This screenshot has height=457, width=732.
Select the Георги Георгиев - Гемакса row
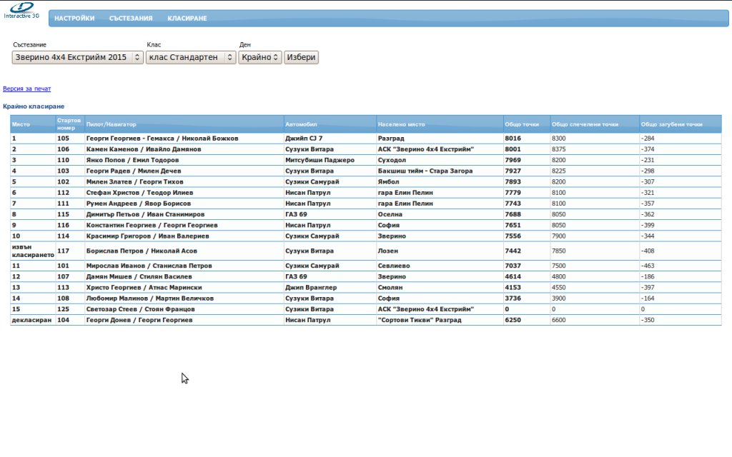(162, 139)
